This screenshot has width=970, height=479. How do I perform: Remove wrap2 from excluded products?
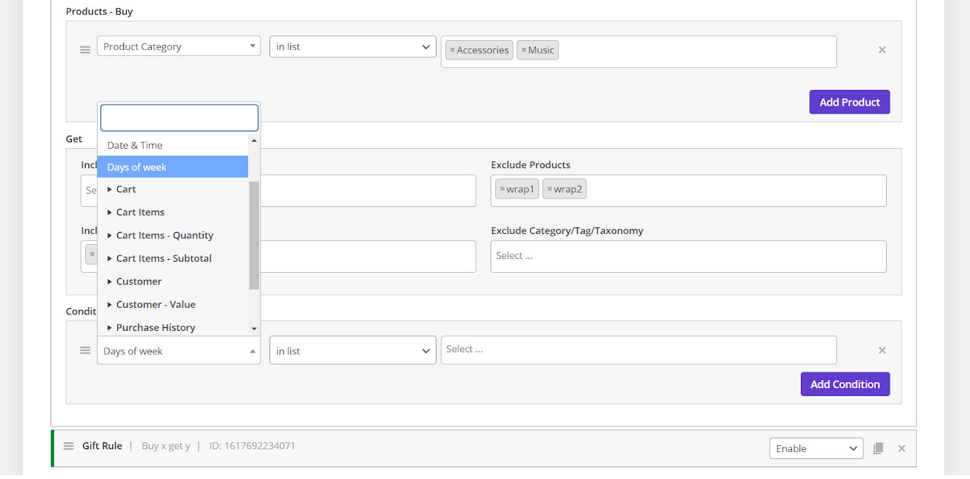pos(549,190)
